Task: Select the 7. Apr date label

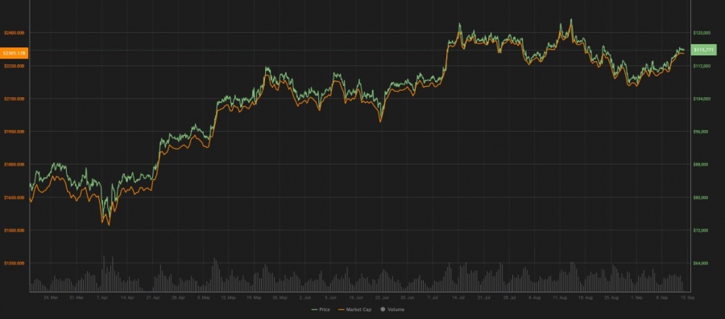Action: coord(101,298)
